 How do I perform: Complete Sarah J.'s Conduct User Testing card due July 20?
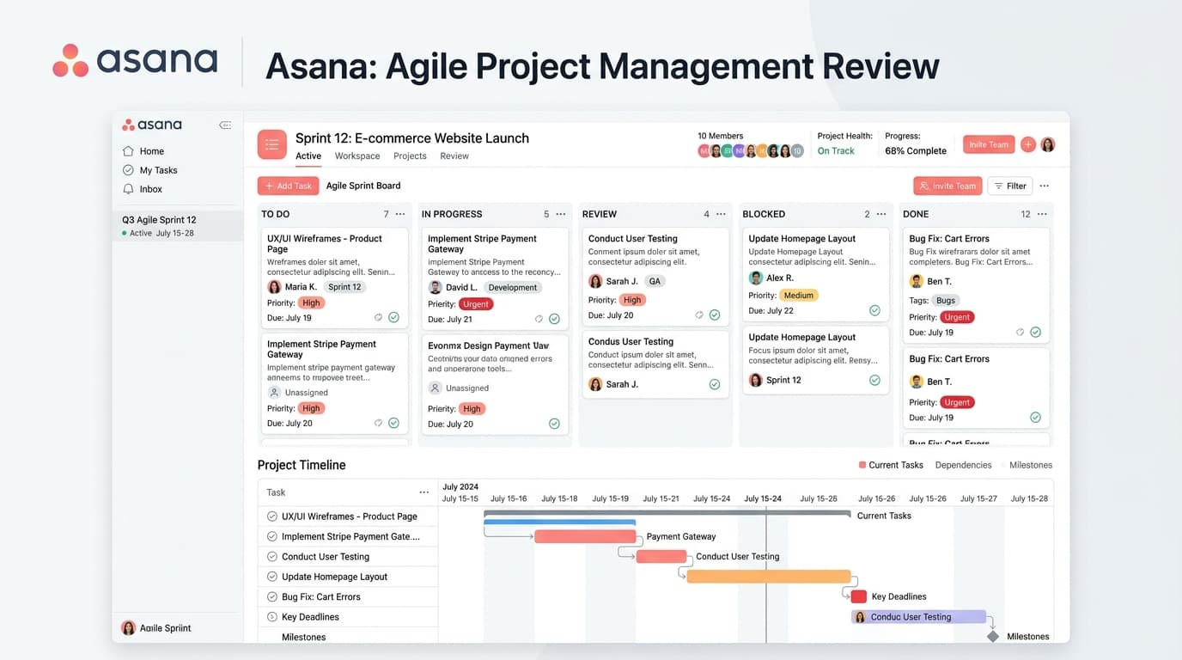(x=715, y=315)
